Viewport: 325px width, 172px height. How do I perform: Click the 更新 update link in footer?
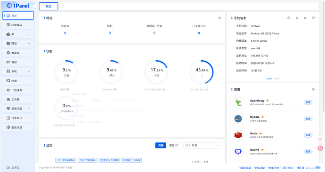pos(318,168)
